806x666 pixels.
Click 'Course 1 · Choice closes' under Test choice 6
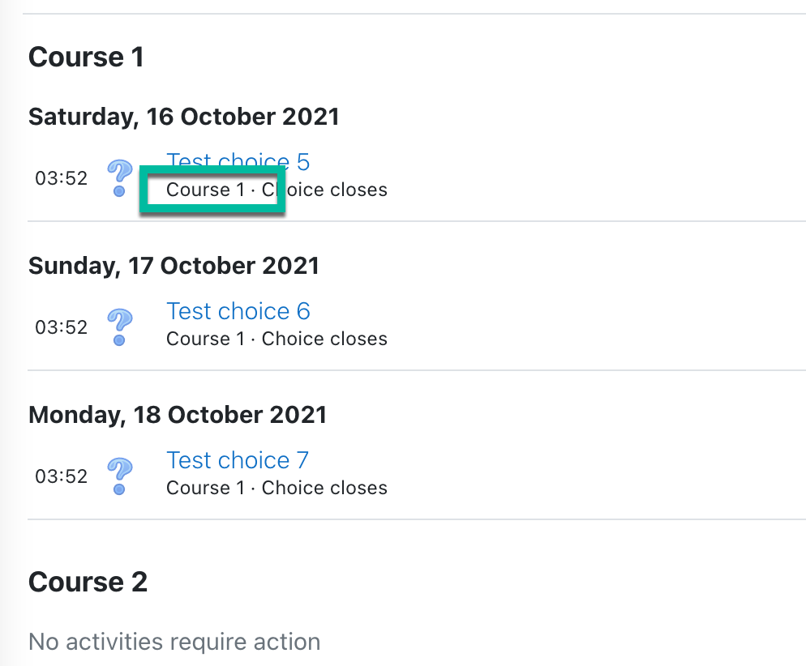click(277, 339)
